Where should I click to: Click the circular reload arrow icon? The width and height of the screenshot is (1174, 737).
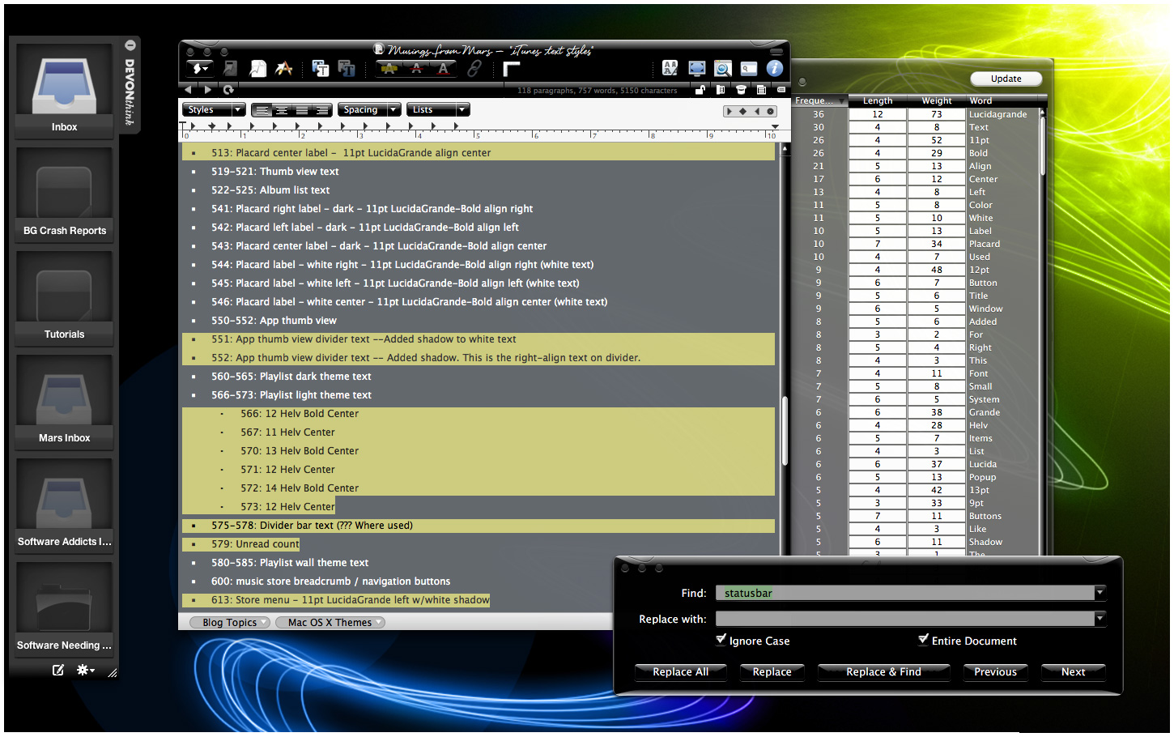pyautogui.click(x=228, y=90)
